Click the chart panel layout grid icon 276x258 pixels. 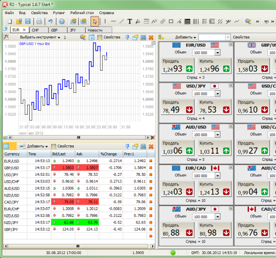coord(92,37)
